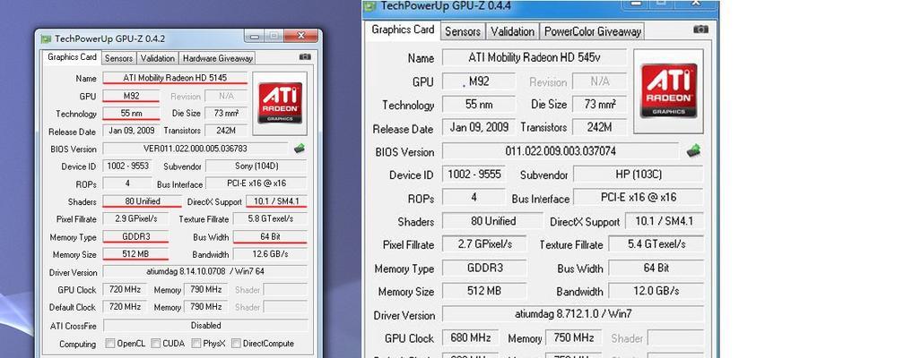Click the 12.6 GB/s bandwidth value
The image size is (904, 358).
[x=270, y=254]
